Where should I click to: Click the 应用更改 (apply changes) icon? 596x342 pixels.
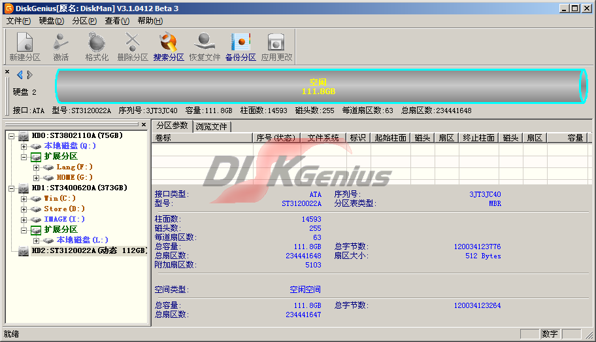[276, 46]
